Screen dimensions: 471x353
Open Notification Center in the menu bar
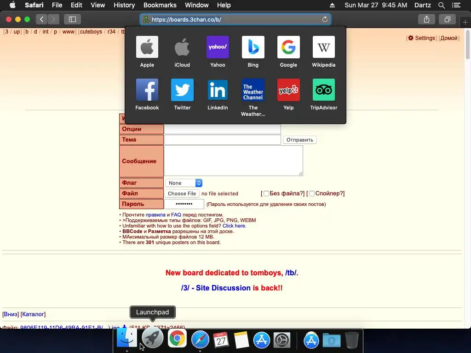[456, 5]
